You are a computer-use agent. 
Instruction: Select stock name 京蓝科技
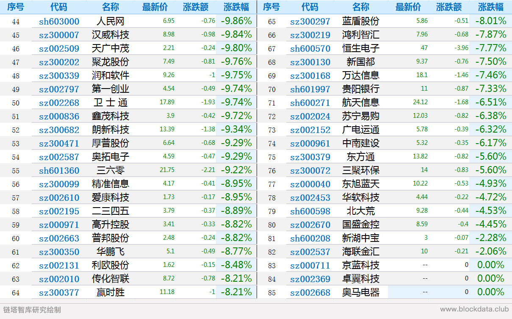pos(361,266)
